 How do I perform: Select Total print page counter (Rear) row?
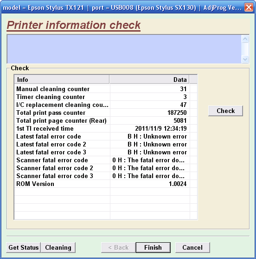coord(106,120)
